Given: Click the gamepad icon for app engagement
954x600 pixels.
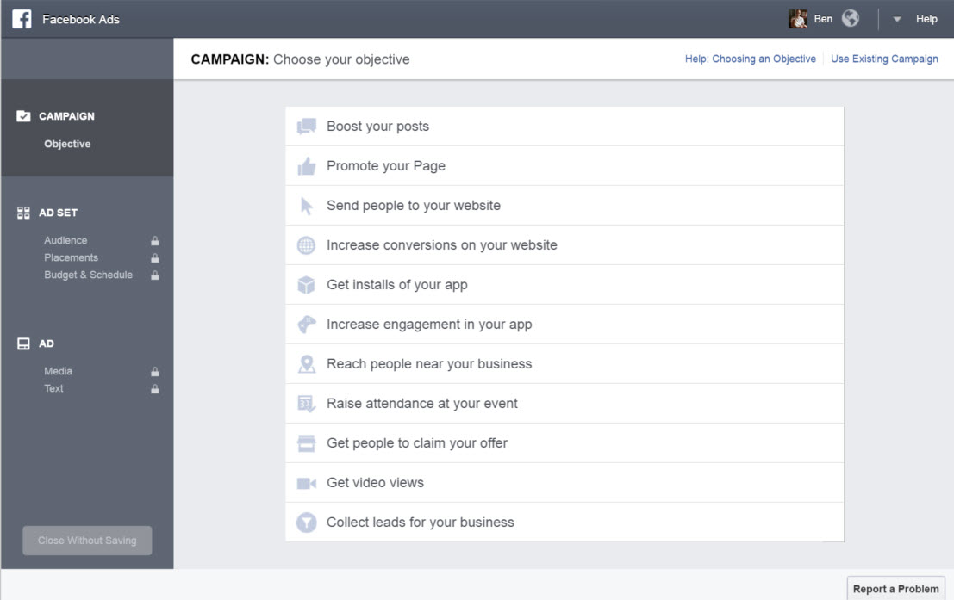Looking at the screenshot, I should pyautogui.click(x=307, y=324).
